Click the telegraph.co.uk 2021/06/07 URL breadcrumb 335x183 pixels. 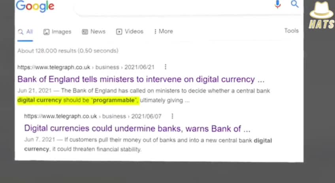click(x=93, y=116)
